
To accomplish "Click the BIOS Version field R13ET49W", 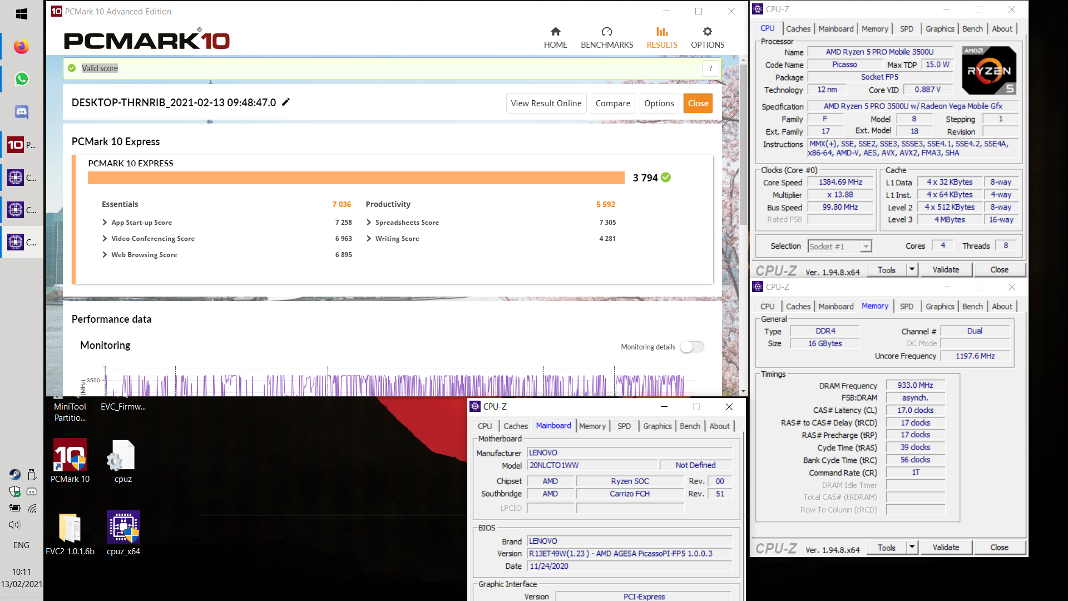I will (629, 553).
